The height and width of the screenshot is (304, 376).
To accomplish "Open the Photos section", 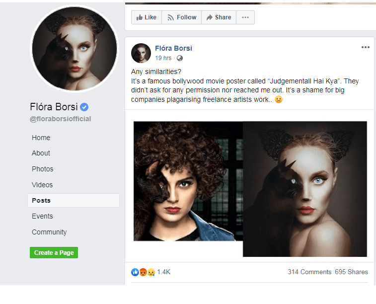I will tap(42, 169).
